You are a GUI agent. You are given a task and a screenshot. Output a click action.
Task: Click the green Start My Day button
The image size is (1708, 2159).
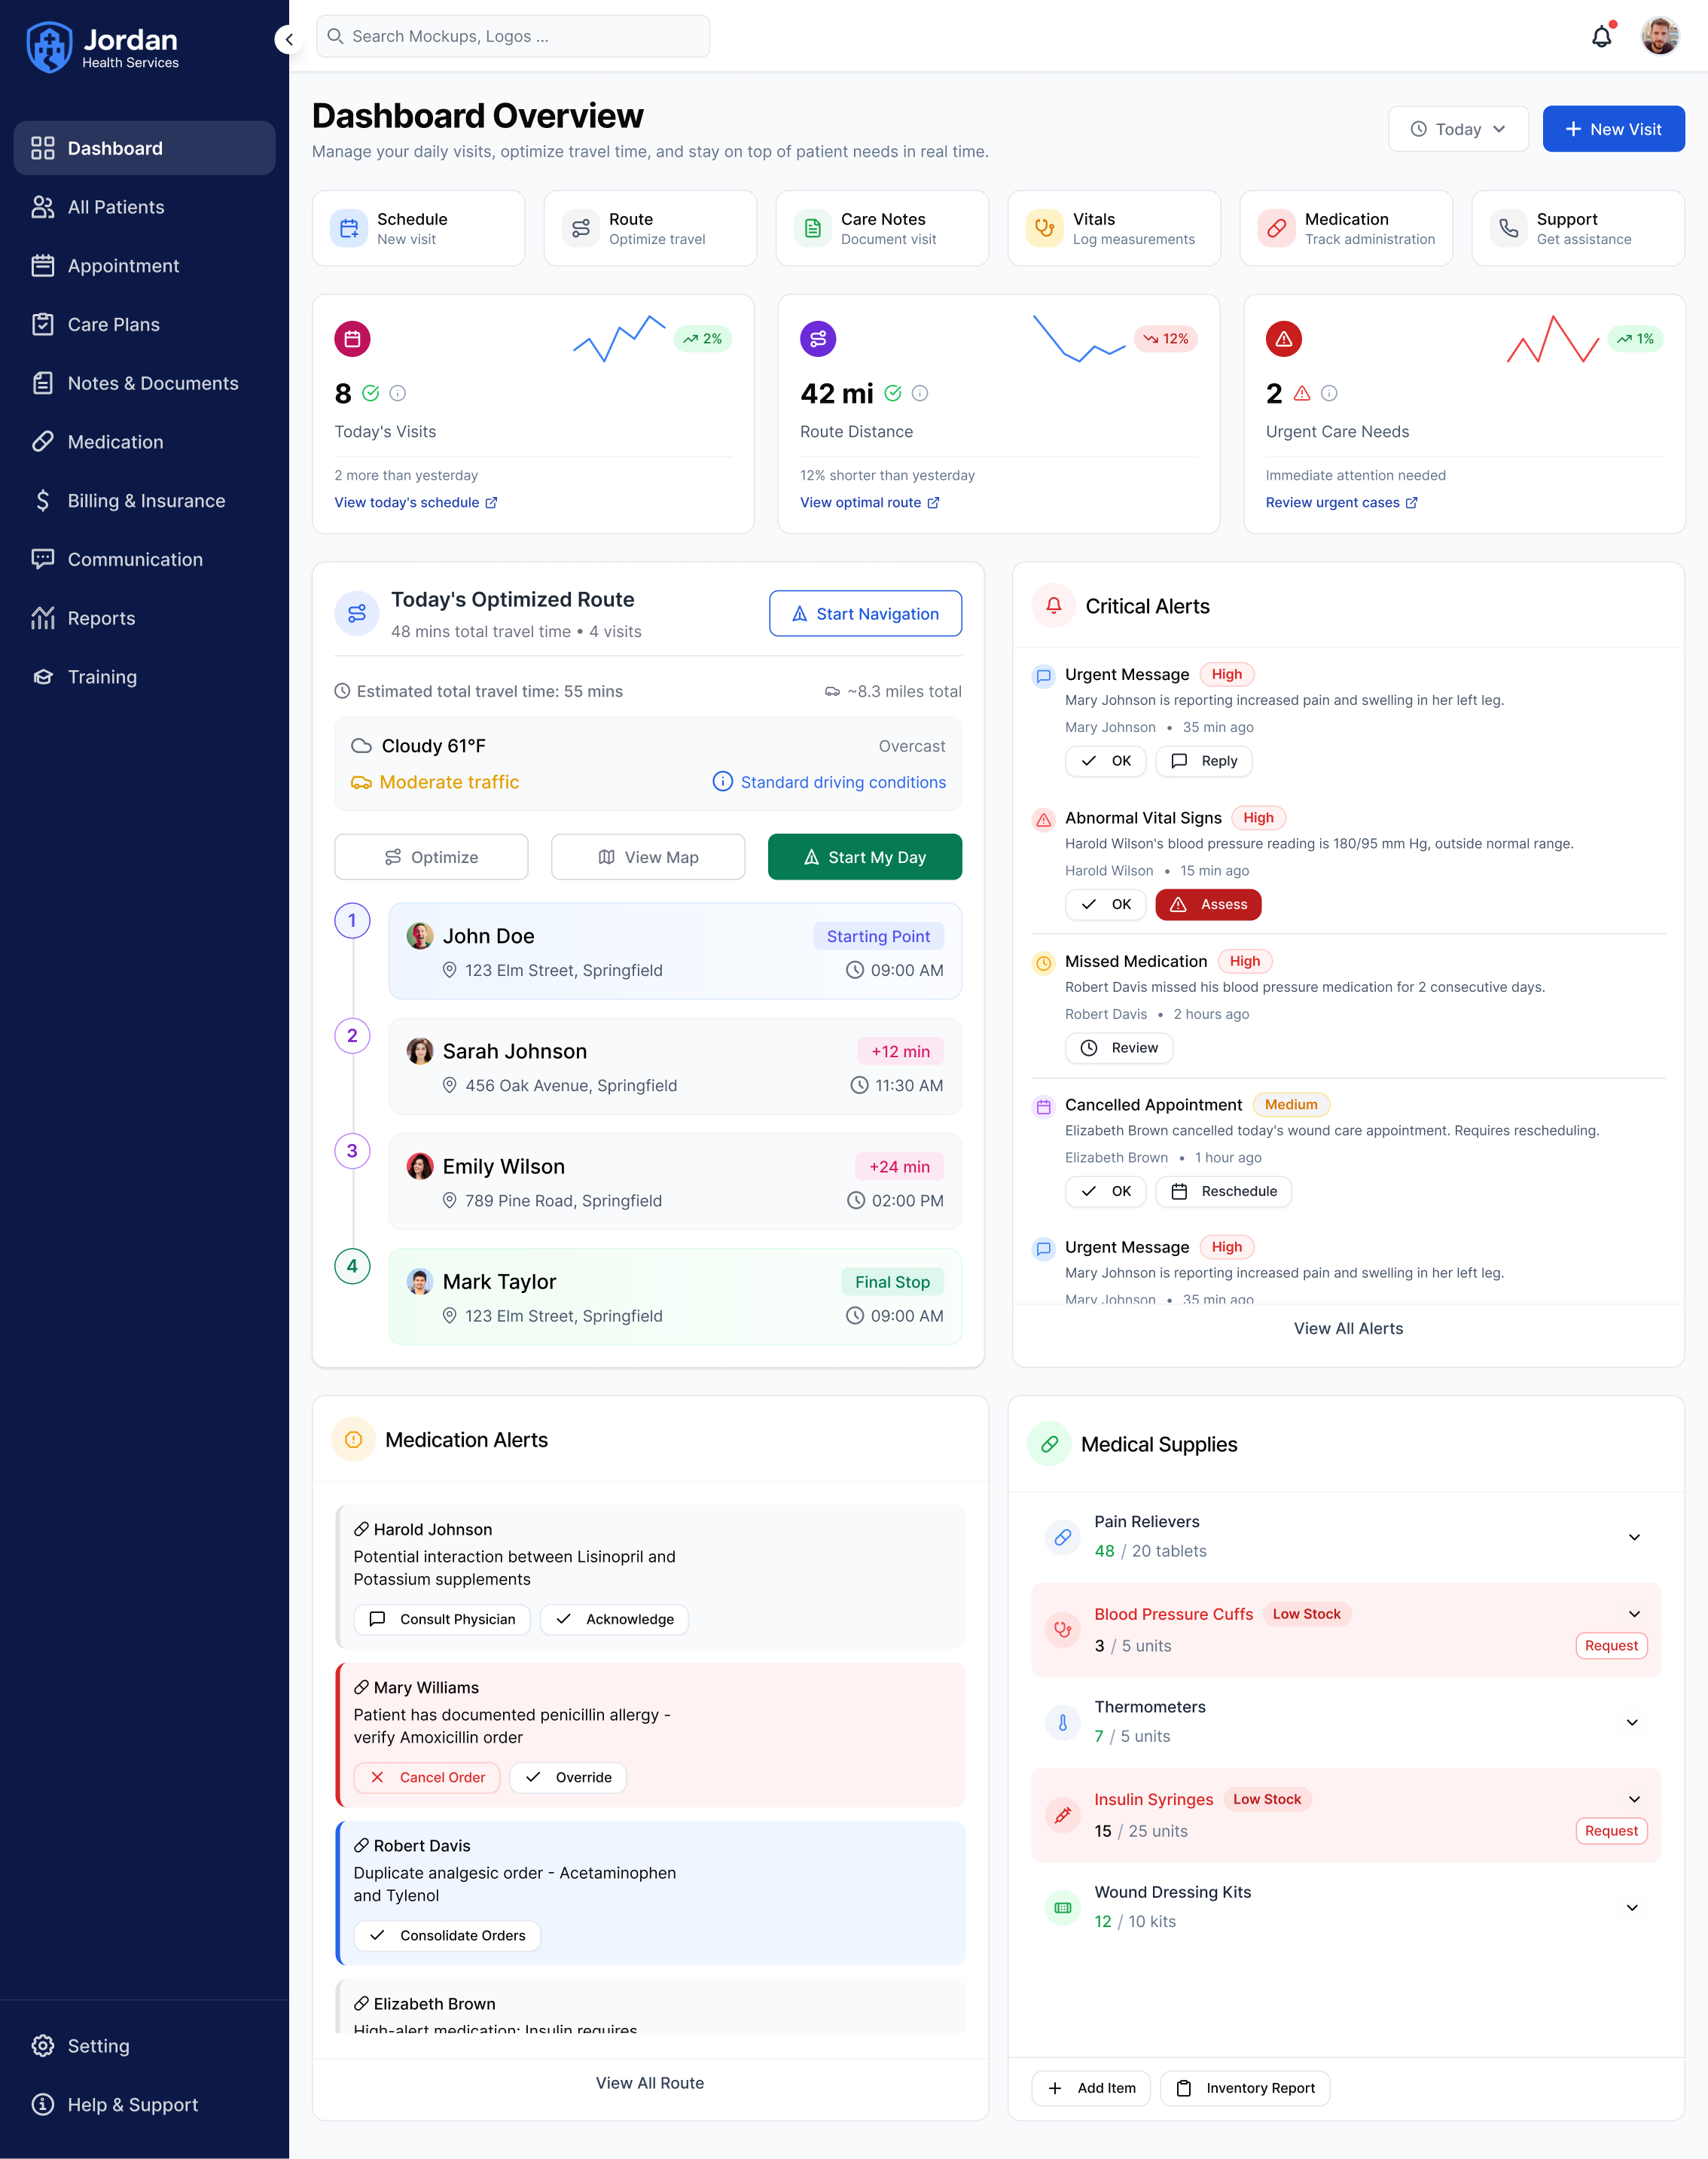(x=864, y=857)
